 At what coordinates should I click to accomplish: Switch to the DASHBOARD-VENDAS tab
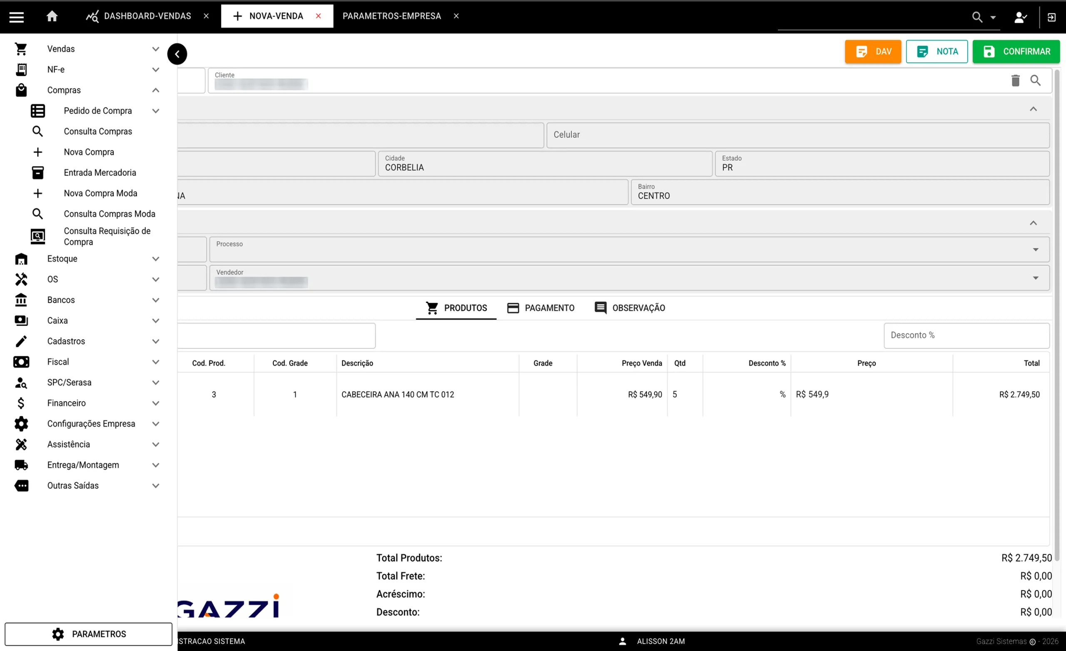tap(147, 16)
